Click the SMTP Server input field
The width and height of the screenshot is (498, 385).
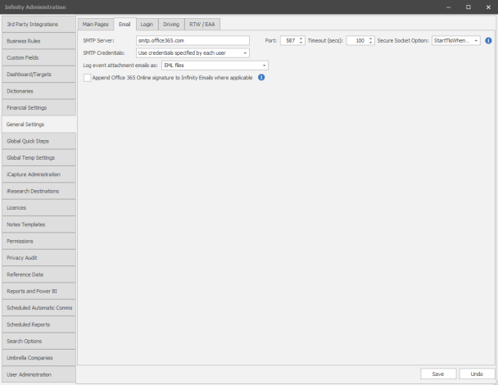click(x=192, y=40)
